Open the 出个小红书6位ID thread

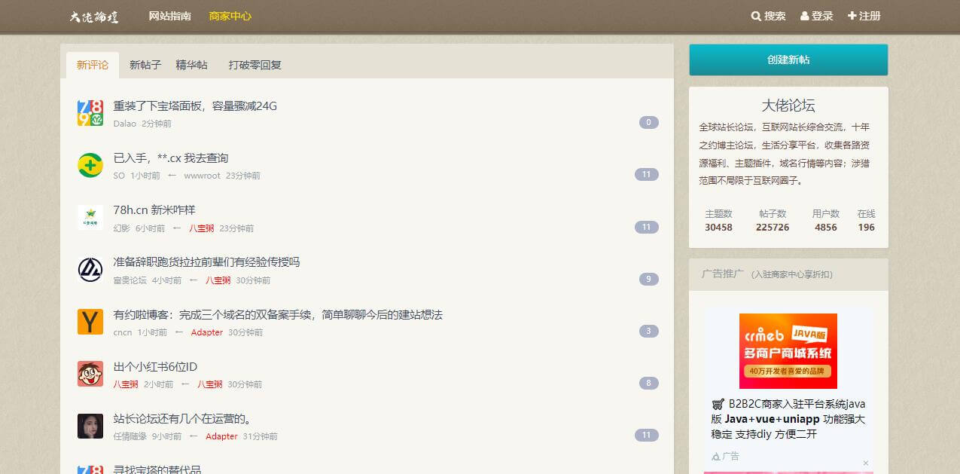coord(155,366)
